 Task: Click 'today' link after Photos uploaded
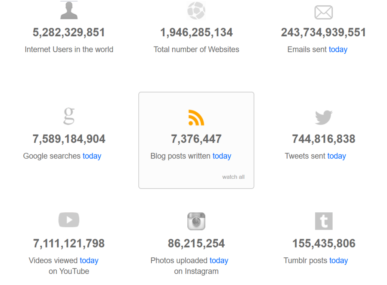pyautogui.click(x=219, y=260)
